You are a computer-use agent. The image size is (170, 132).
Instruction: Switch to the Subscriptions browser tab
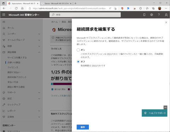[23, 4]
